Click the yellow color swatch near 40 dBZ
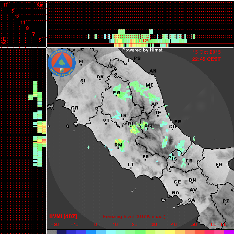 click(170, 232)
